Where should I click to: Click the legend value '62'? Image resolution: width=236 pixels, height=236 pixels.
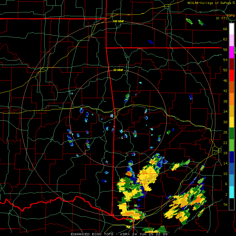[225, 39]
